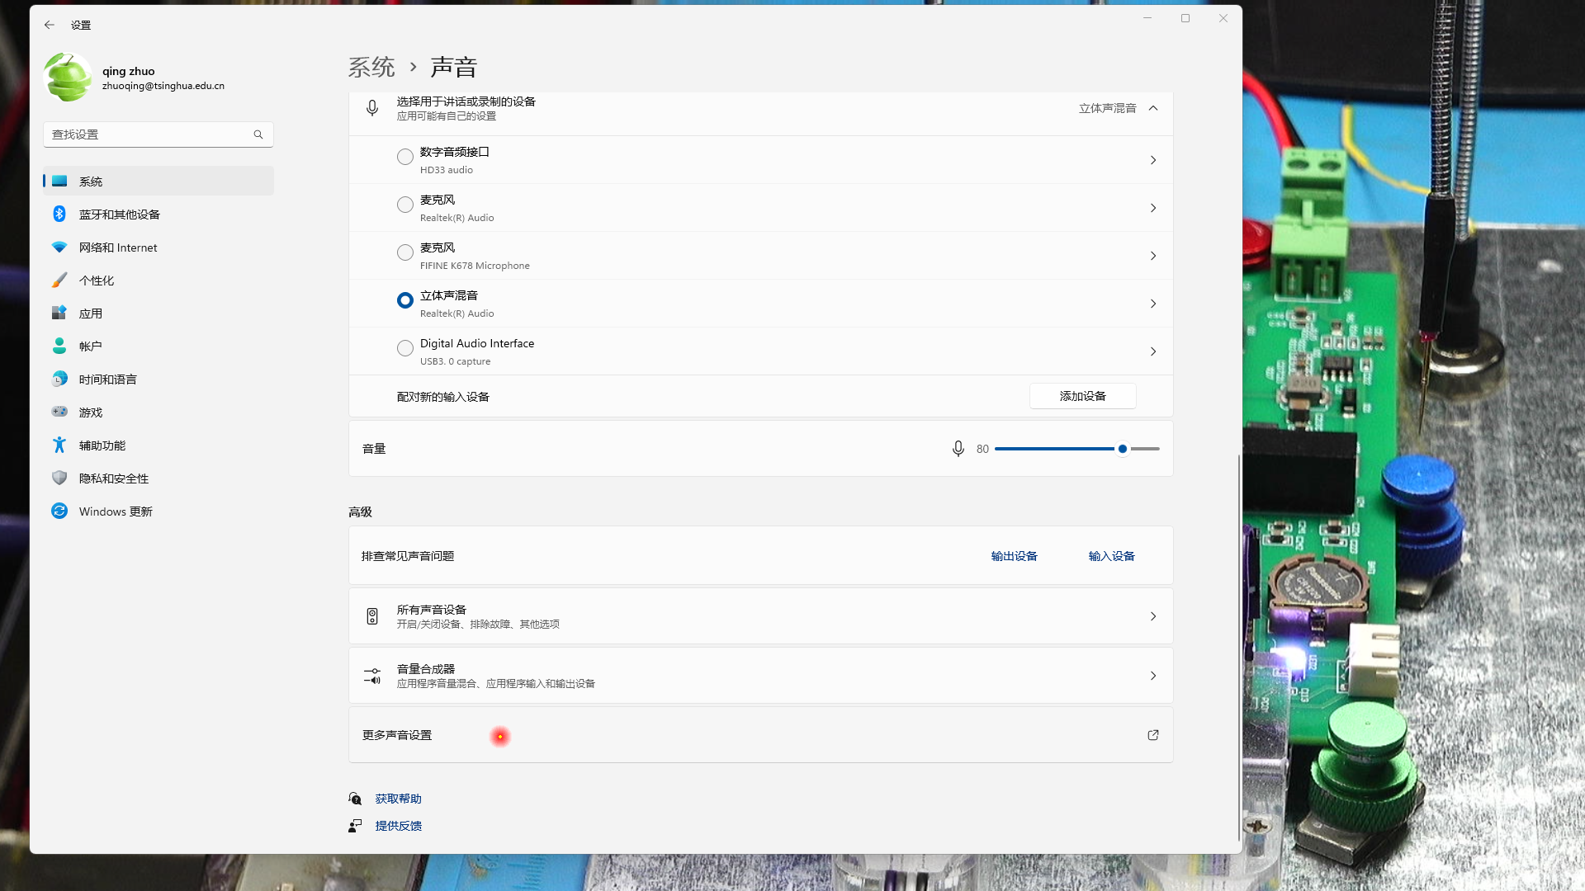The width and height of the screenshot is (1585, 891).
Task: Select Digital Audio Interface USB3.0 capture
Action: click(x=405, y=348)
